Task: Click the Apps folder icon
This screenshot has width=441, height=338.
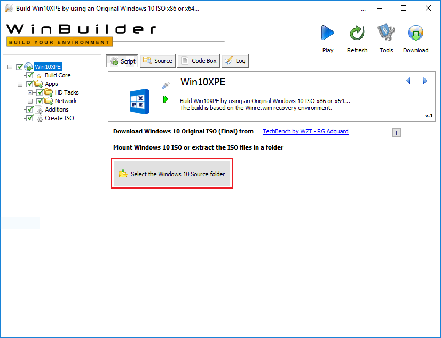Action: (38, 84)
